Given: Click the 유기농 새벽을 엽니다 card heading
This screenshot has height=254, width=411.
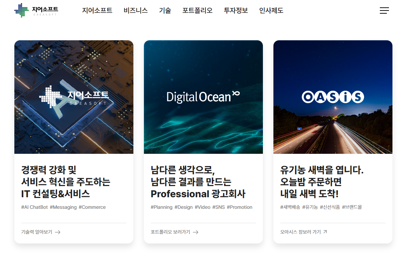Looking at the screenshot, I should [x=322, y=182].
